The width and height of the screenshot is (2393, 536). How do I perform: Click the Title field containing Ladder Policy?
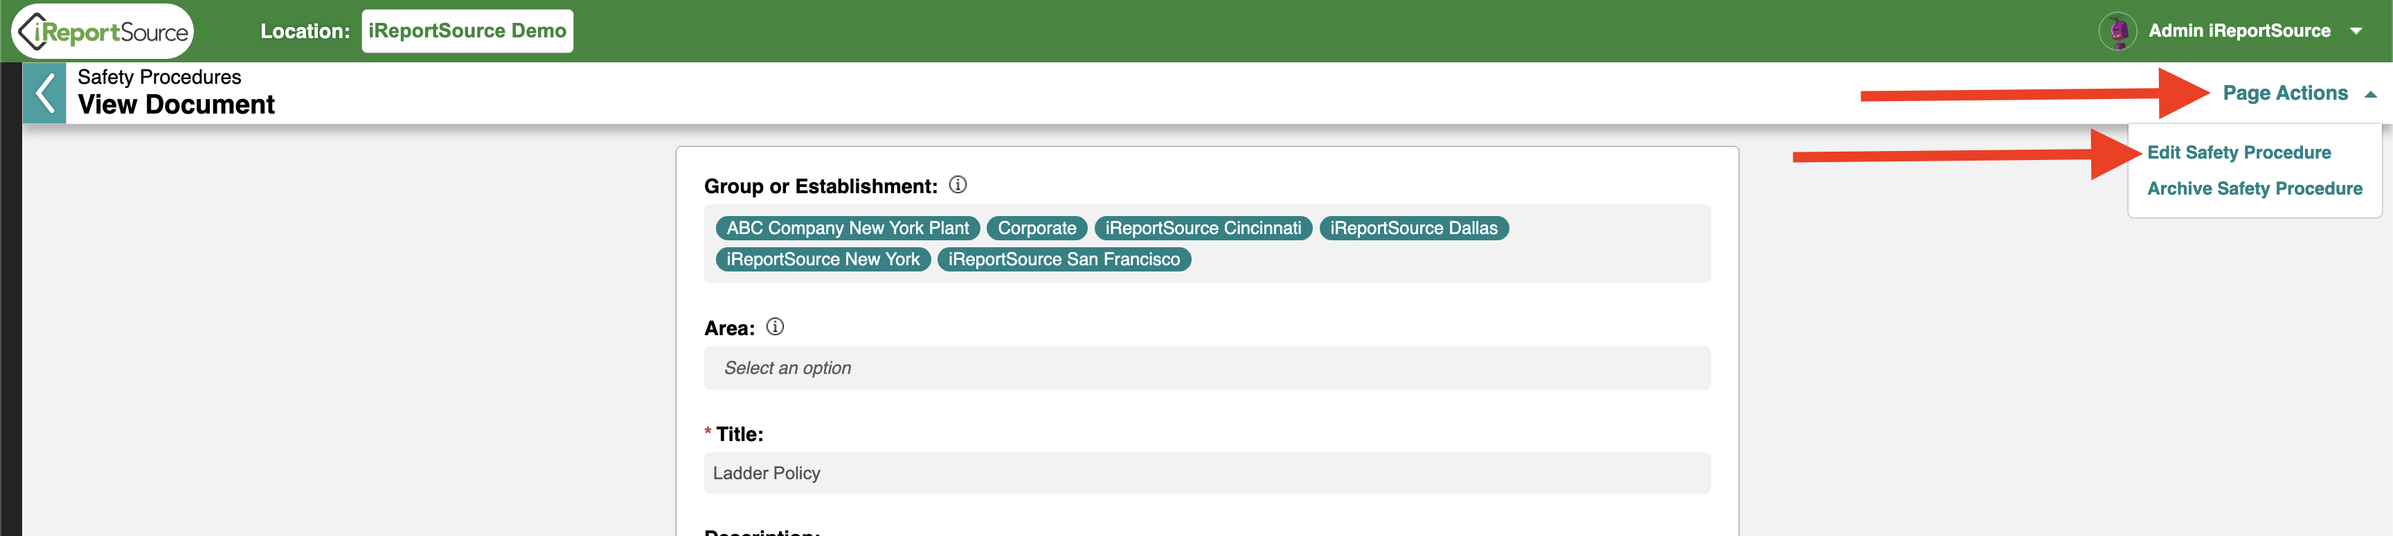point(1207,473)
